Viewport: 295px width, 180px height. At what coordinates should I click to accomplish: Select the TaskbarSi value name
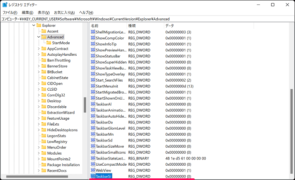click(104, 176)
